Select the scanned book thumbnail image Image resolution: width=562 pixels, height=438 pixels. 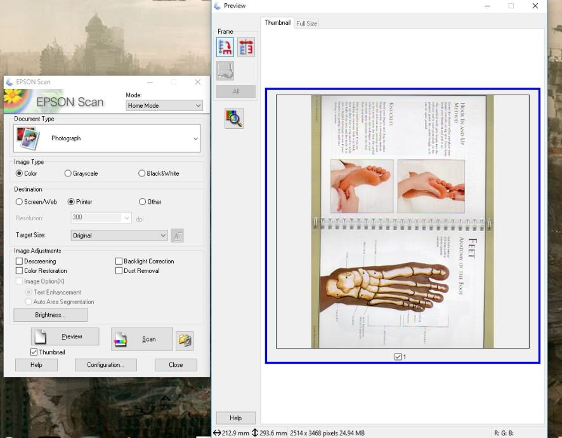pos(403,222)
